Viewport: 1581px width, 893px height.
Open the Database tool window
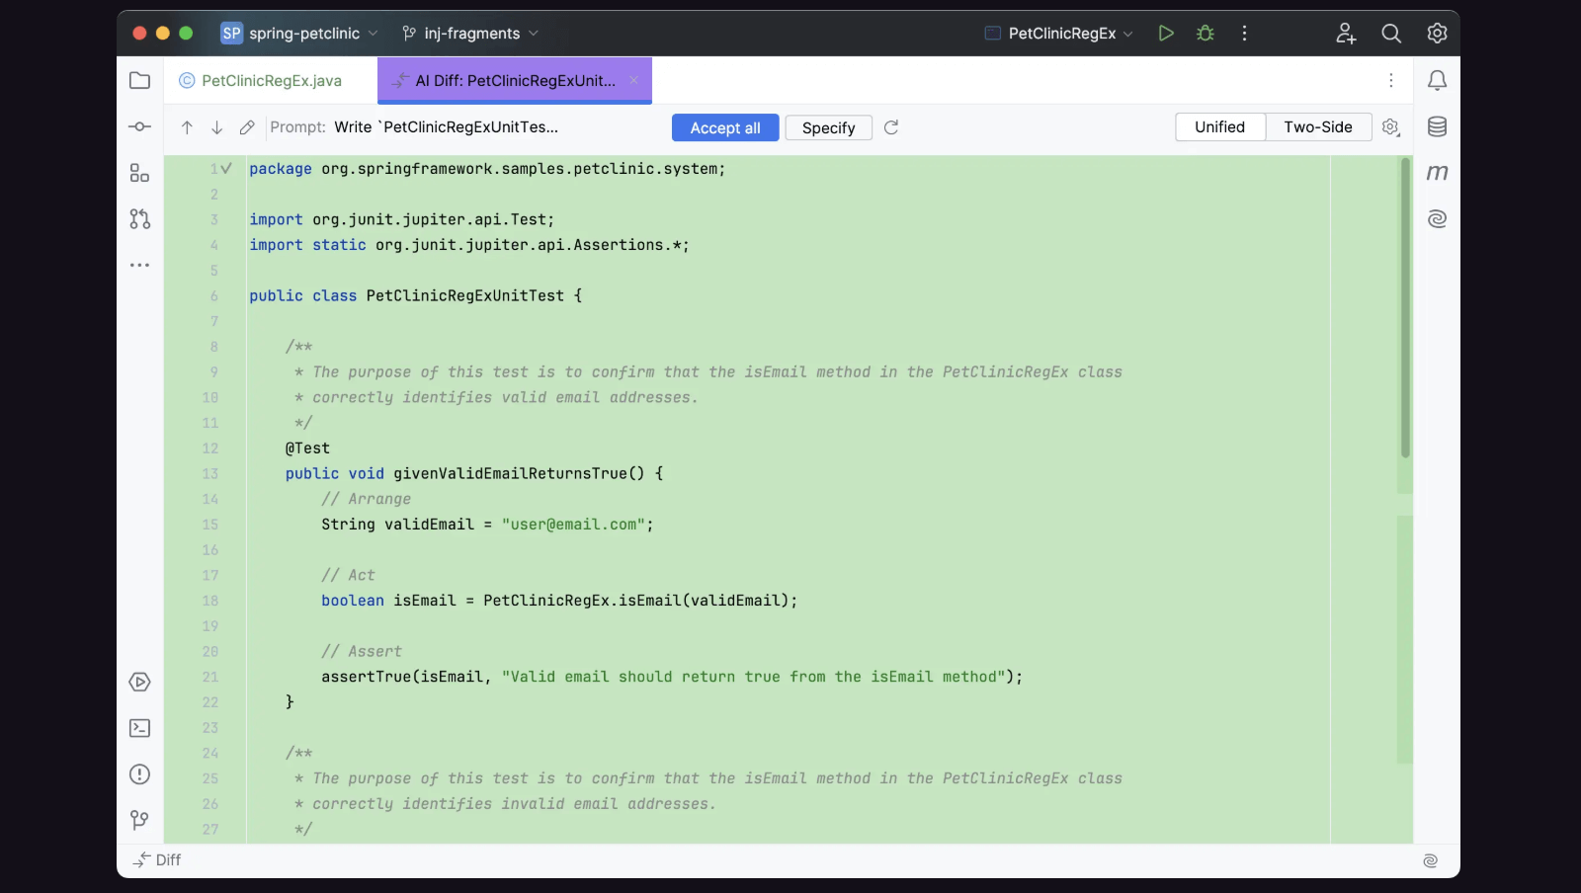tap(1438, 126)
